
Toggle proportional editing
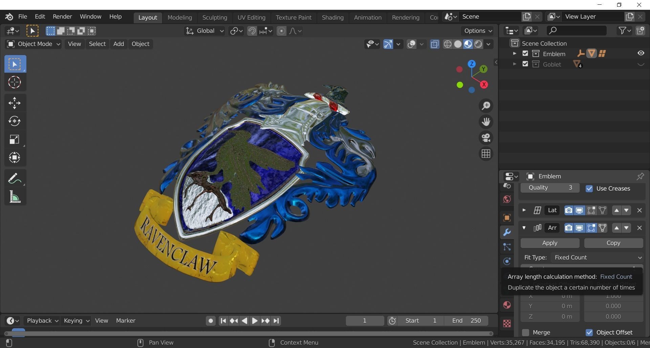(281, 31)
